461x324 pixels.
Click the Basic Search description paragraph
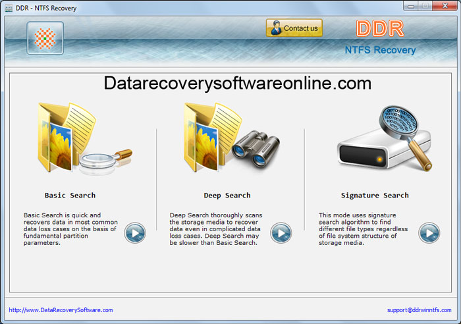[x=70, y=229]
